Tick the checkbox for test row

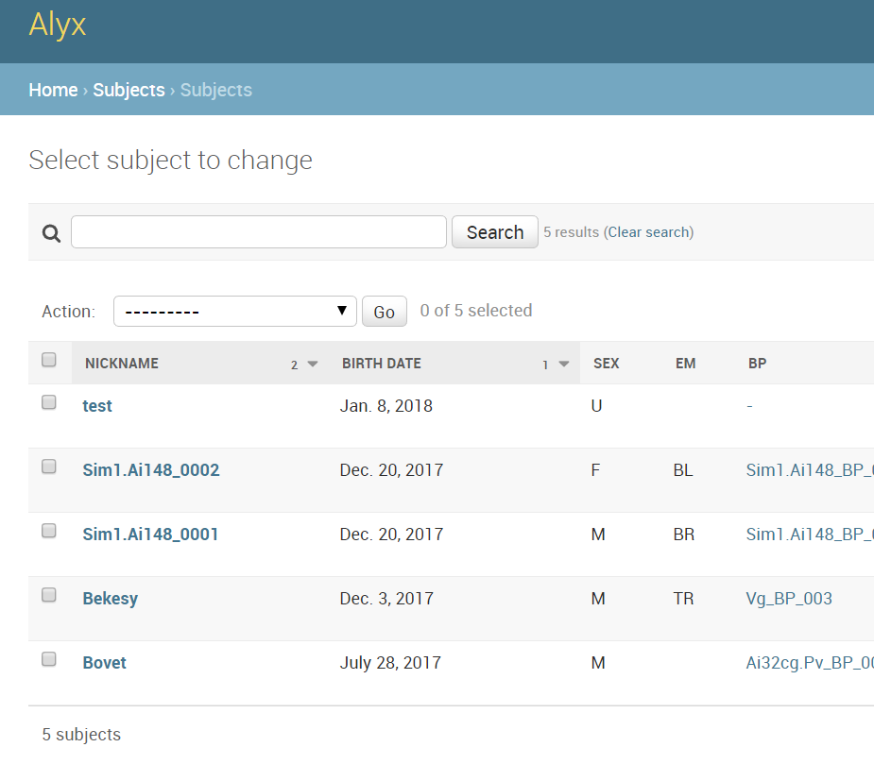pyautogui.click(x=49, y=401)
